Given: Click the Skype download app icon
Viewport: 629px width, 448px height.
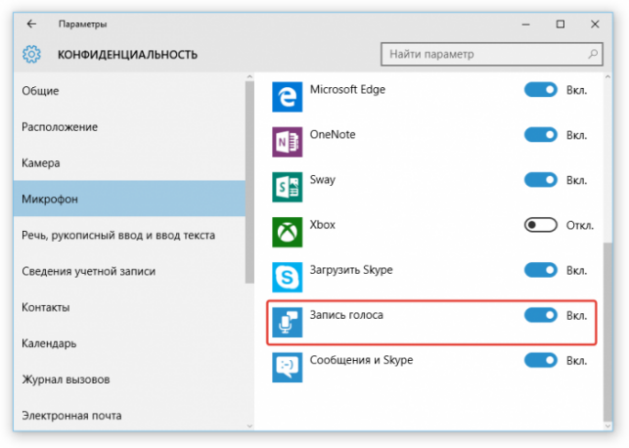Looking at the screenshot, I should click(x=288, y=278).
